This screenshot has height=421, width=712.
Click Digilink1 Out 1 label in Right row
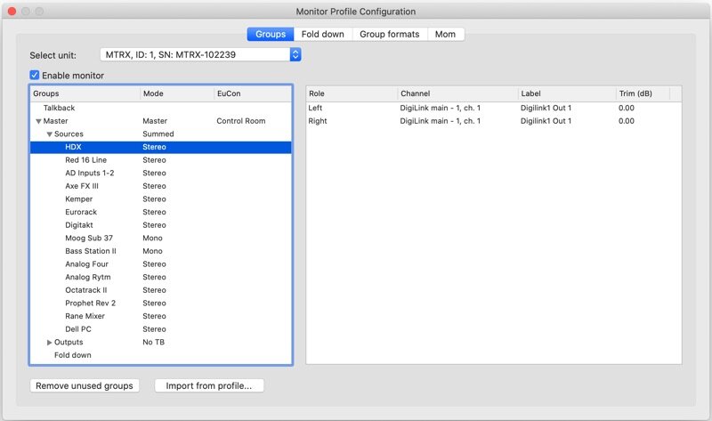(x=546, y=121)
